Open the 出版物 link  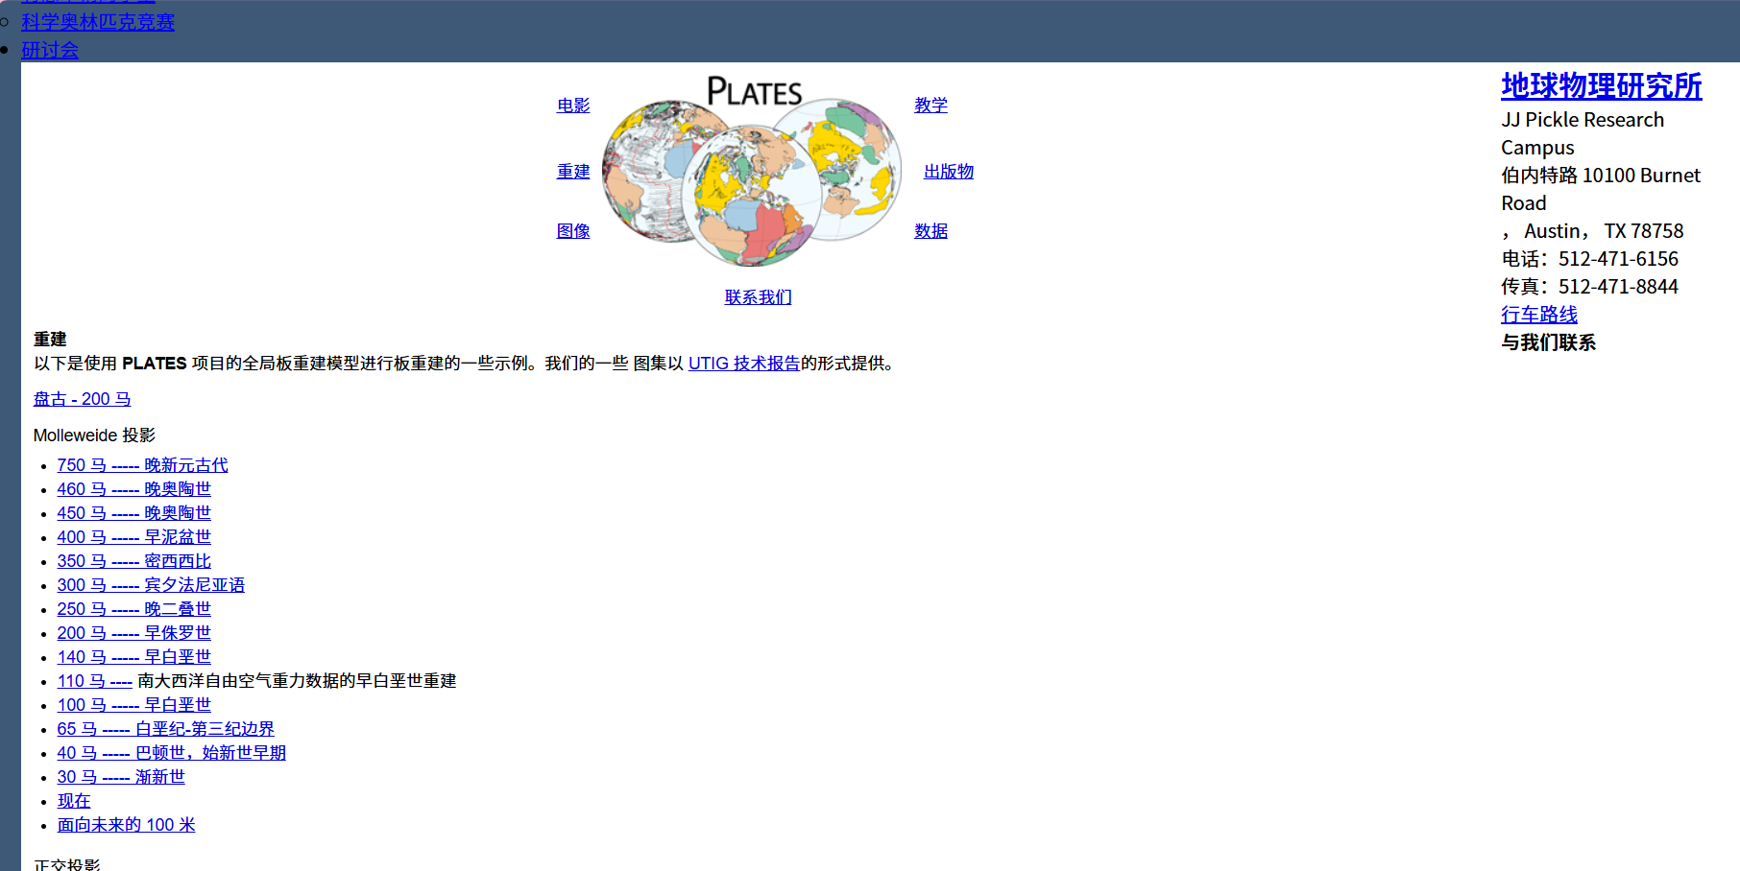pos(949,172)
